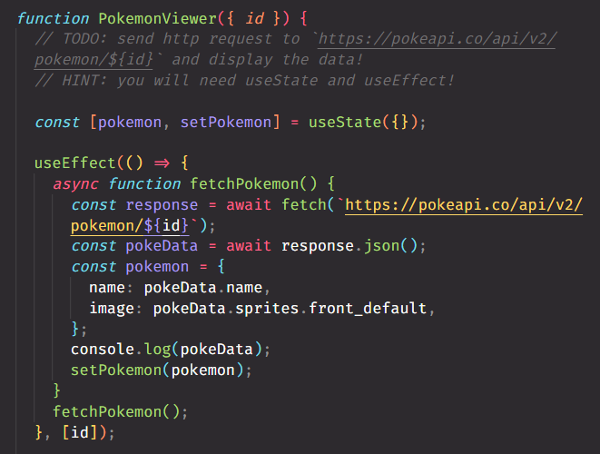The width and height of the screenshot is (600, 454).
Task: Open the pokeapi URL inside the fetch call
Action: pos(464,205)
